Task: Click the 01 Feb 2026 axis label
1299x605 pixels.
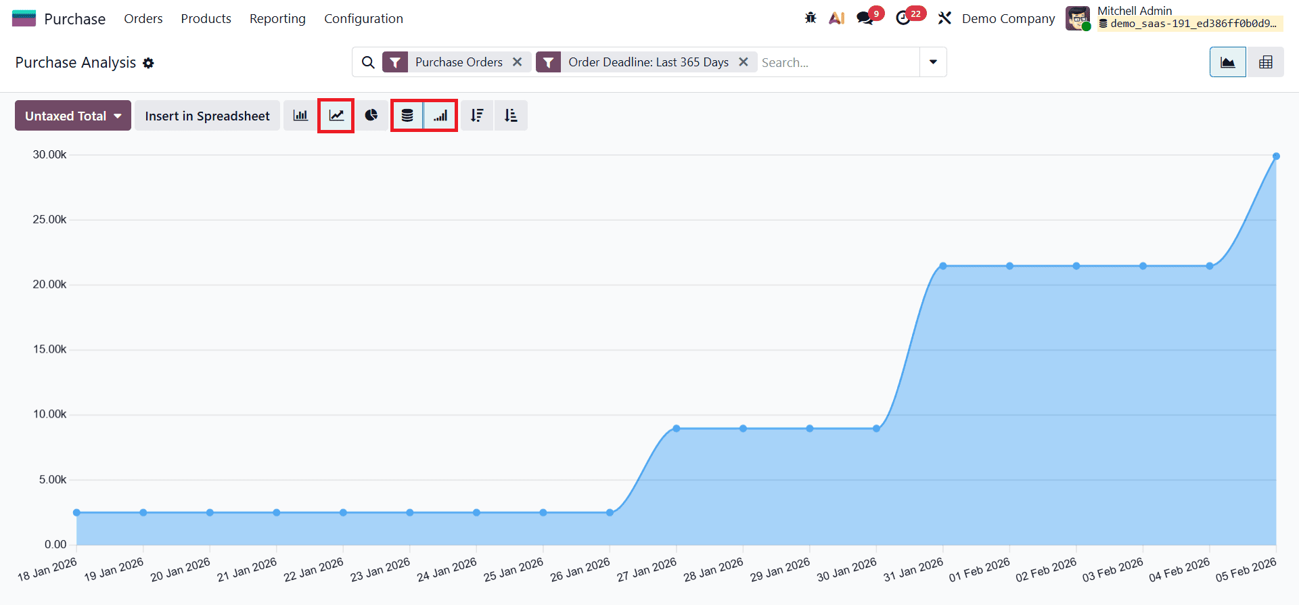Action: [979, 570]
